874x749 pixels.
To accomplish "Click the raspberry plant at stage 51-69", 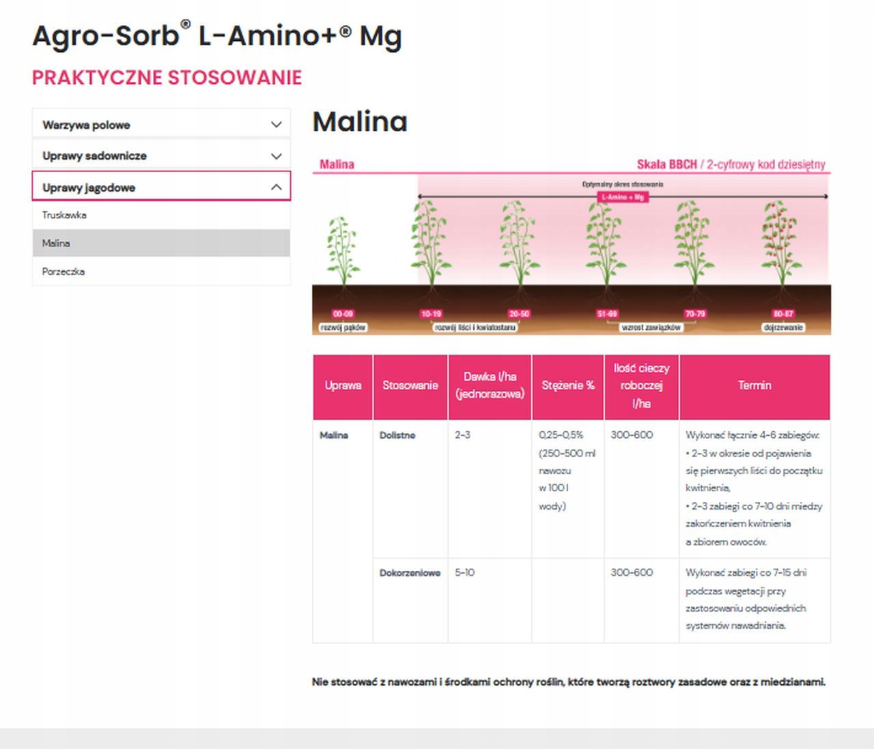I will pos(606,242).
